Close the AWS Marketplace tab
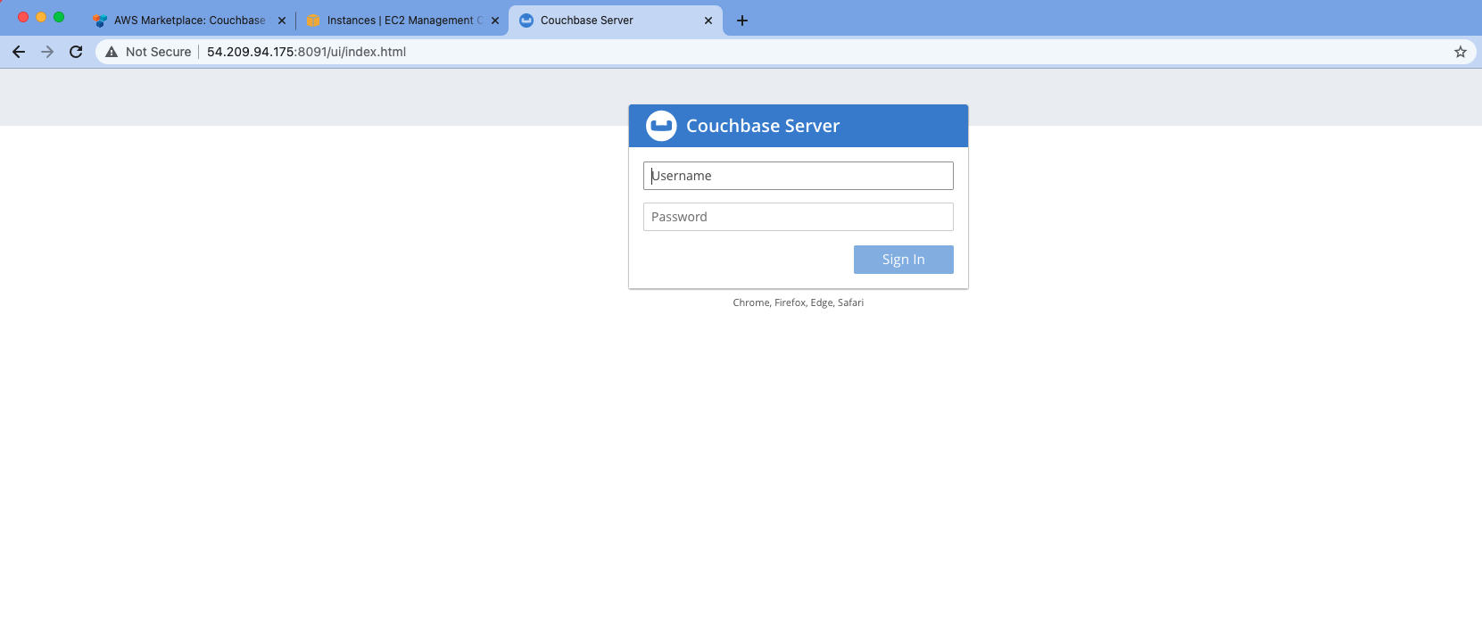Viewport: 1482px width, 621px height. (x=282, y=21)
